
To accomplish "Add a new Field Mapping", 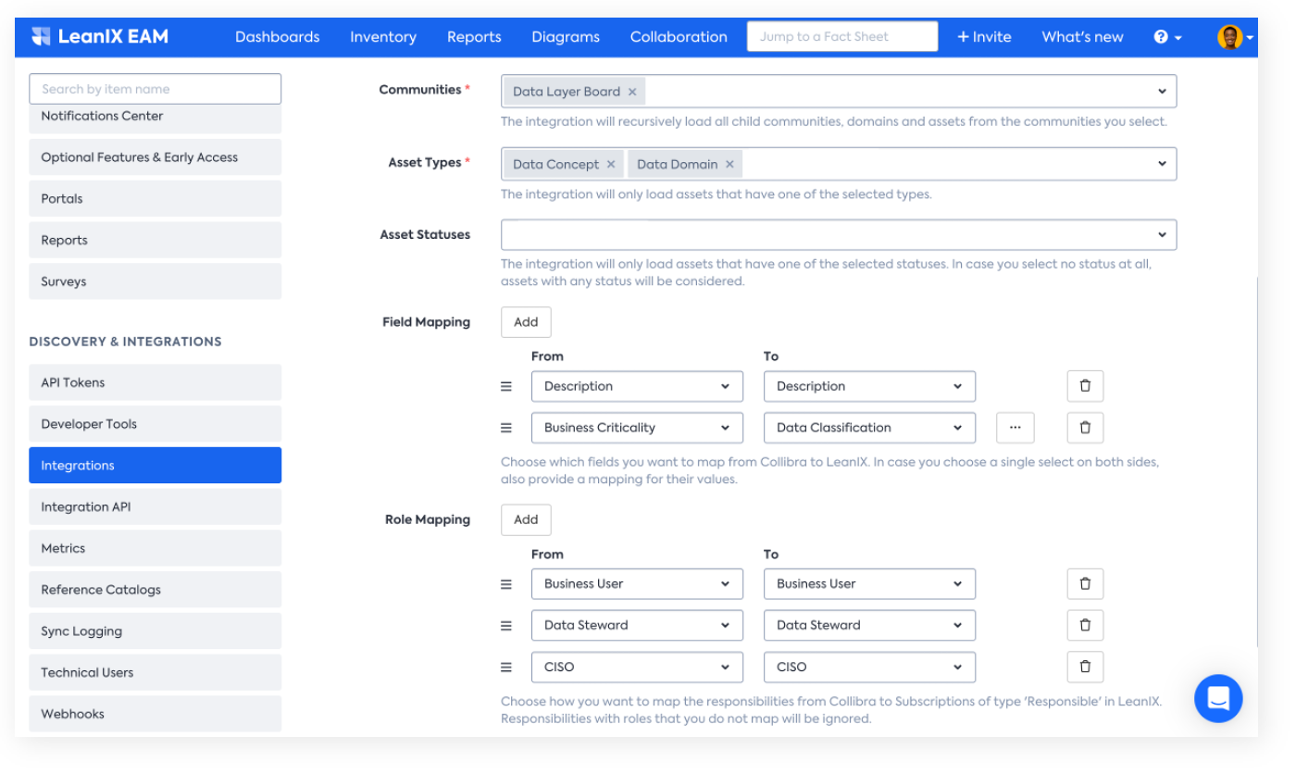I will point(526,322).
